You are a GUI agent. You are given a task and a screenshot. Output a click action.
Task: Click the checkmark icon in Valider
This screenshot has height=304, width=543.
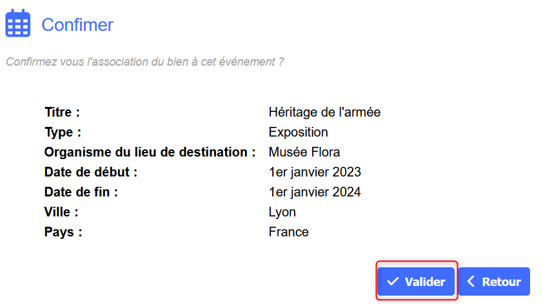click(392, 282)
